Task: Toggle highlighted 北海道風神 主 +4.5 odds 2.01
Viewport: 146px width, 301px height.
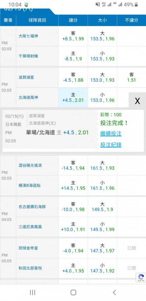Action: [73, 98]
